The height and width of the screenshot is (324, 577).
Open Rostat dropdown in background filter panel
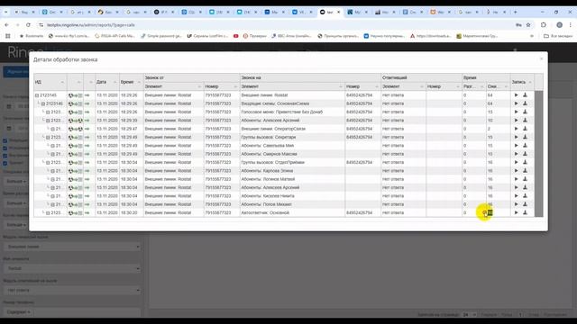72,268
